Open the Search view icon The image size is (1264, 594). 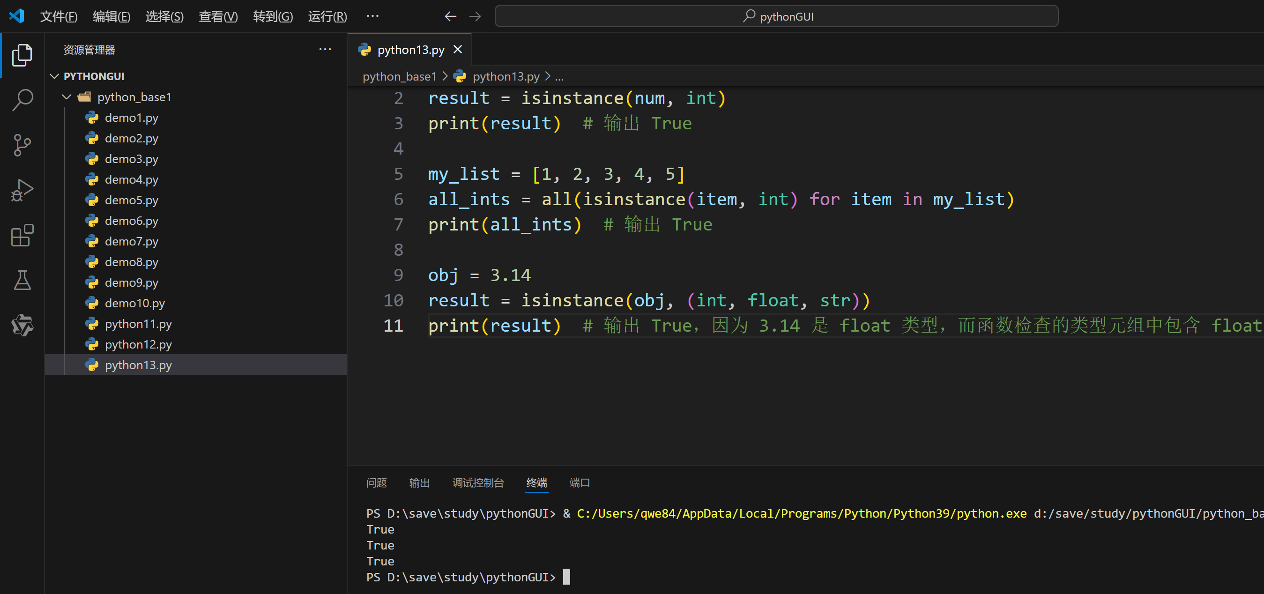(x=22, y=100)
